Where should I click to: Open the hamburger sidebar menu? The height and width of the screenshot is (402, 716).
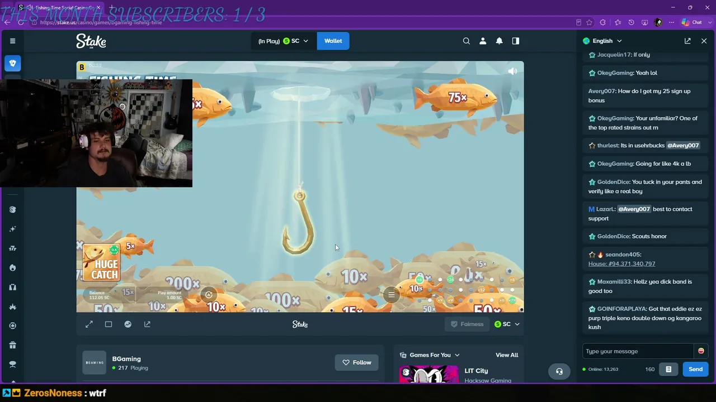12,41
